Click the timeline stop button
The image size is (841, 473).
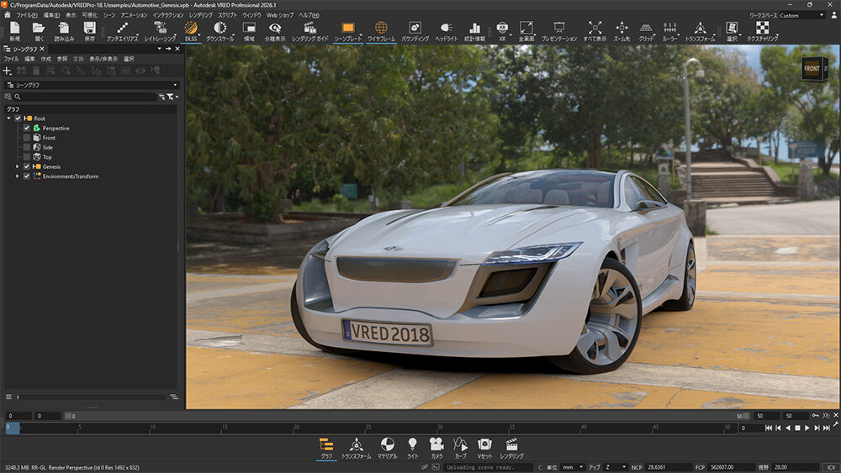pyautogui.click(x=797, y=428)
